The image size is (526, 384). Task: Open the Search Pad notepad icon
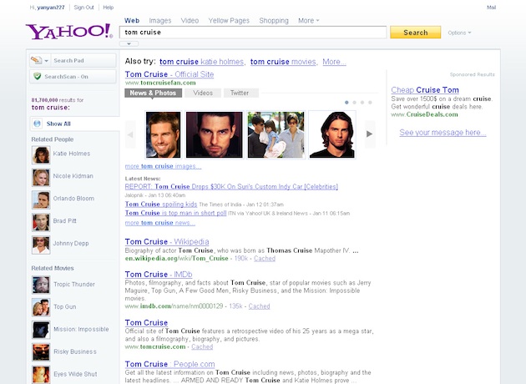(x=36, y=60)
